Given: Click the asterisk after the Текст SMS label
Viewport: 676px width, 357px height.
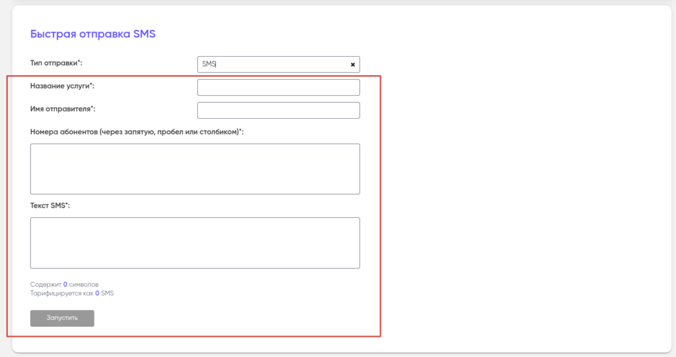Looking at the screenshot, I should 67,205.
